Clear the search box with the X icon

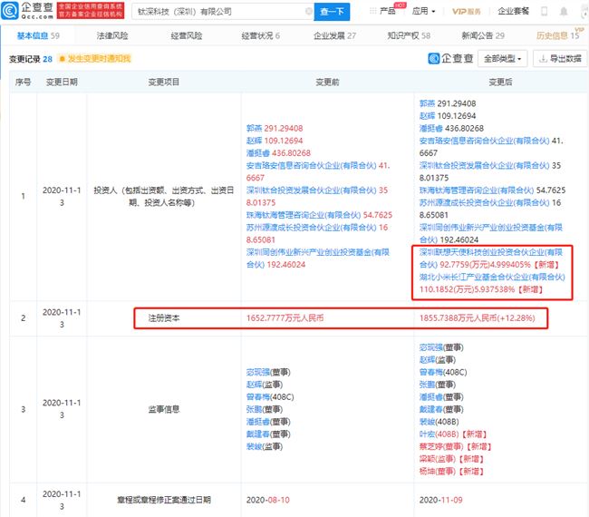[x=309, y=11]
